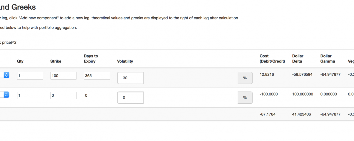
Task: Click the Cost (Debit/Credit) column header
Action: (x=272, y=59)
